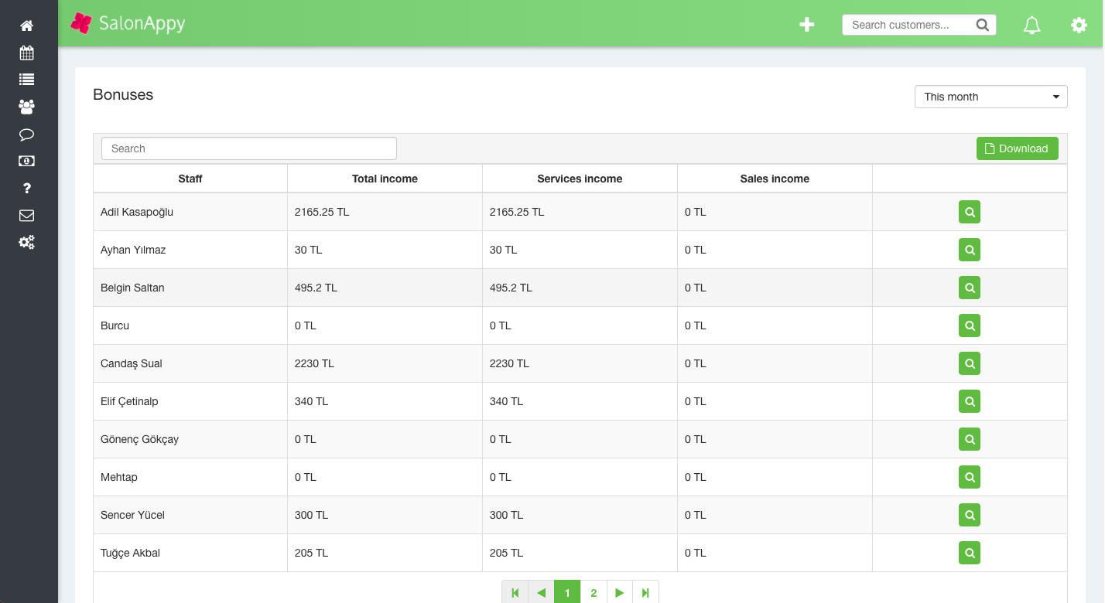Click the Download button
This screenshot has width=1105, height=603.
pos(1017,148)
